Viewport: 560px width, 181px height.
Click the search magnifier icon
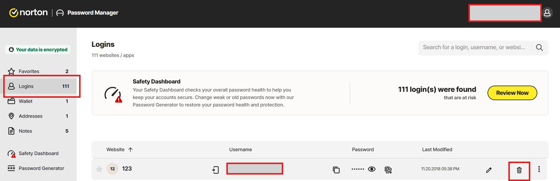coord(539,47)
